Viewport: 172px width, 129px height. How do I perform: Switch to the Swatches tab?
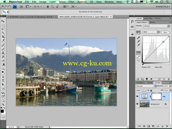148,18
